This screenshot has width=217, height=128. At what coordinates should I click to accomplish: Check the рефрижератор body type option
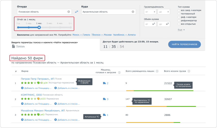point(179,21)
